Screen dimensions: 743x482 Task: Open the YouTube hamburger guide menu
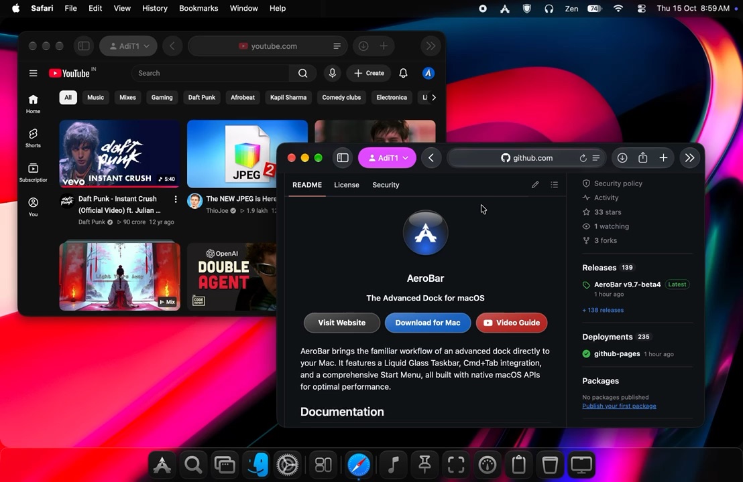33,73
